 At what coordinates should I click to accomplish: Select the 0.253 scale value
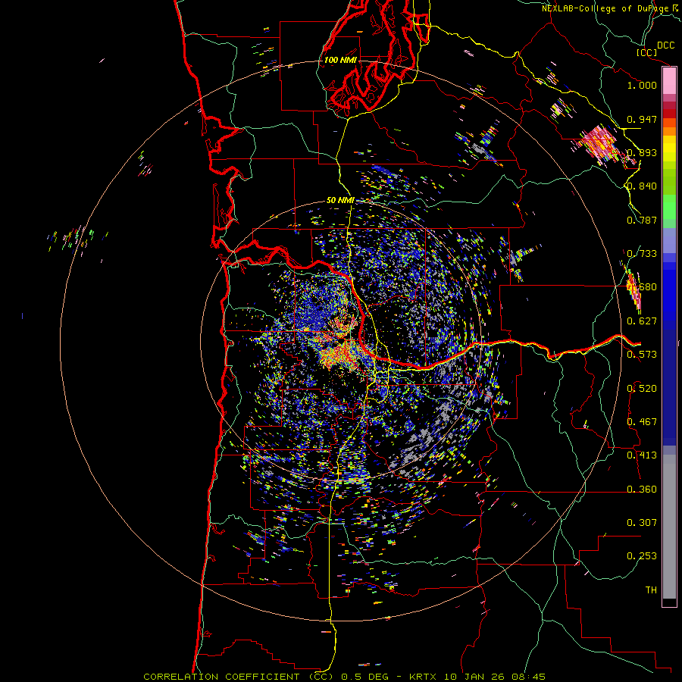pyautogui.click(x=642, y=556)
